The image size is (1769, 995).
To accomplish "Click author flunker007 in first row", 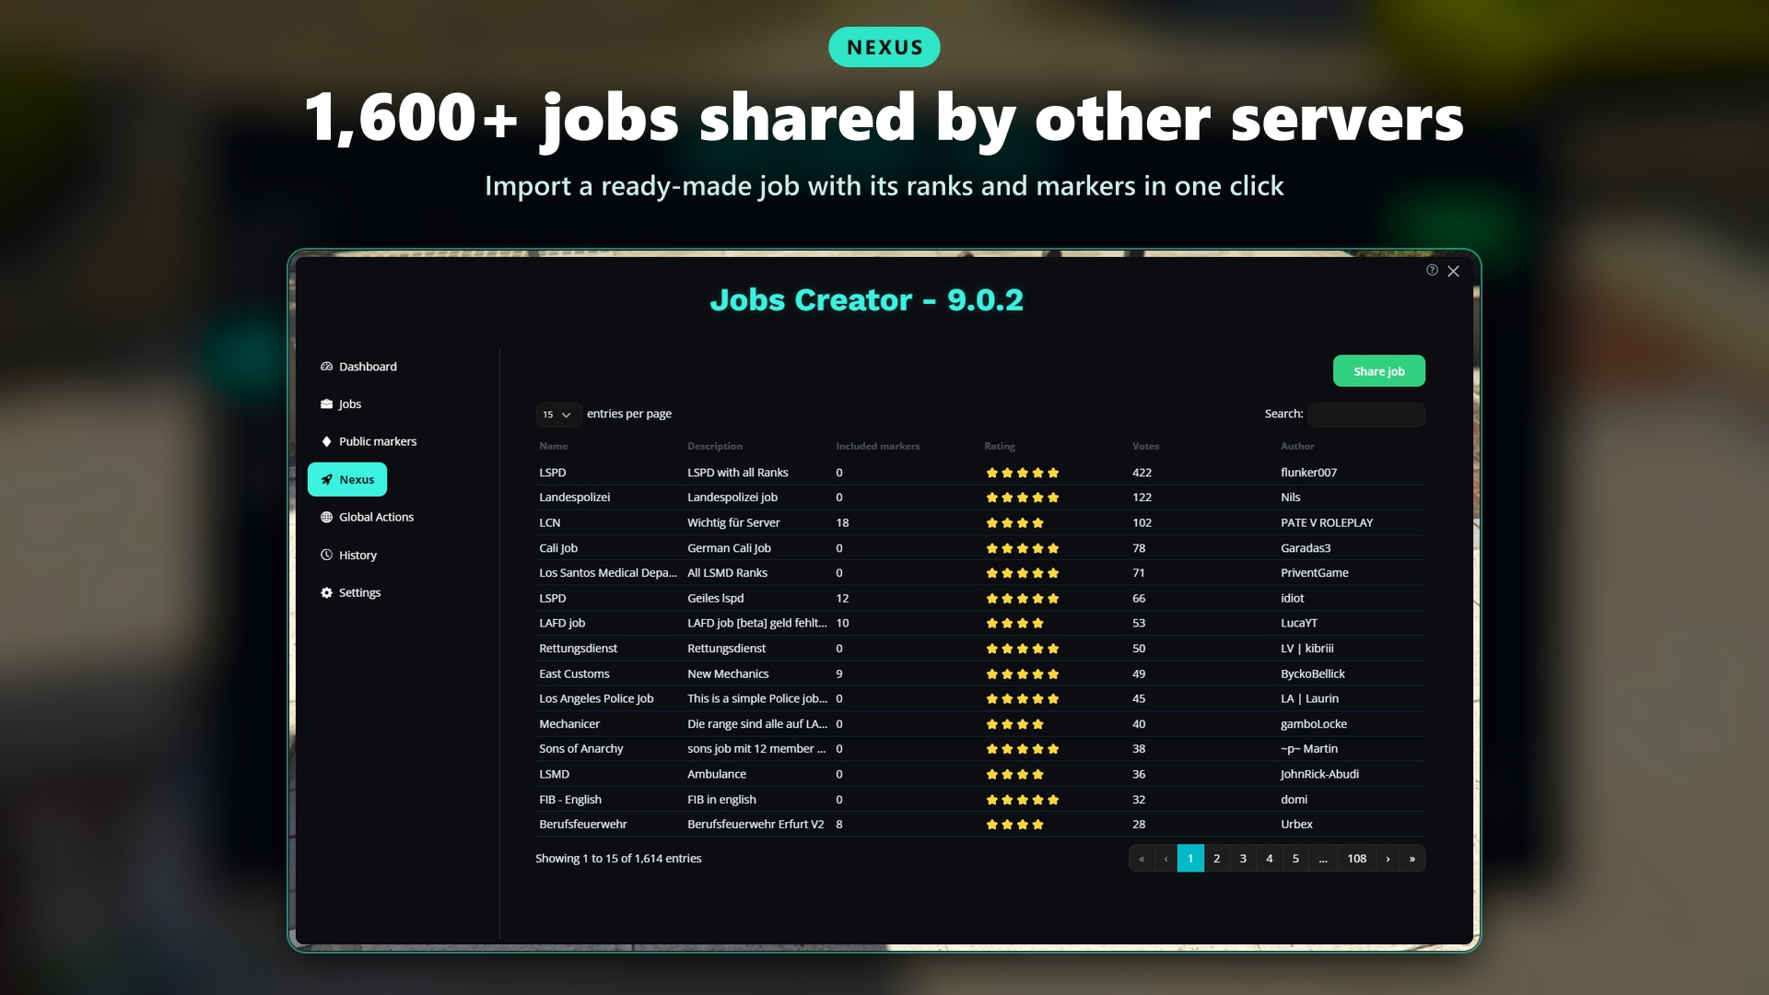I will 1308,473.
